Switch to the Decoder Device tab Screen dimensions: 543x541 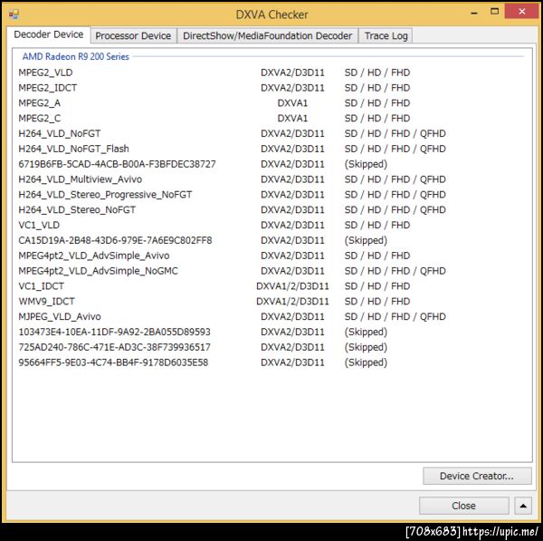pos(49,34)
